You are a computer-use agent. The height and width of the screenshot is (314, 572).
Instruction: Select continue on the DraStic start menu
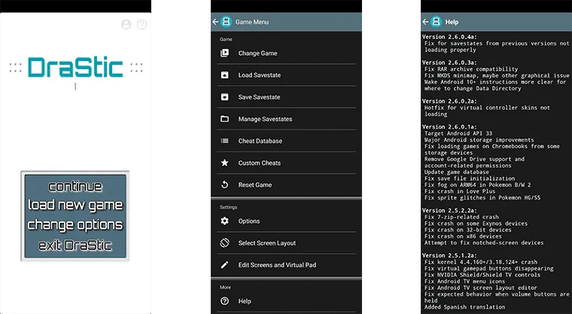point(75,187)
